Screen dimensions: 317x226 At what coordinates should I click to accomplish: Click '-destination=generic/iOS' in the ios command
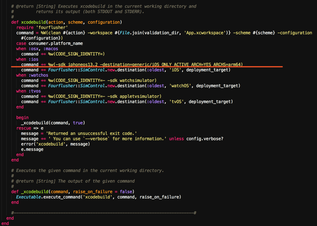click(x=130, y=65)
